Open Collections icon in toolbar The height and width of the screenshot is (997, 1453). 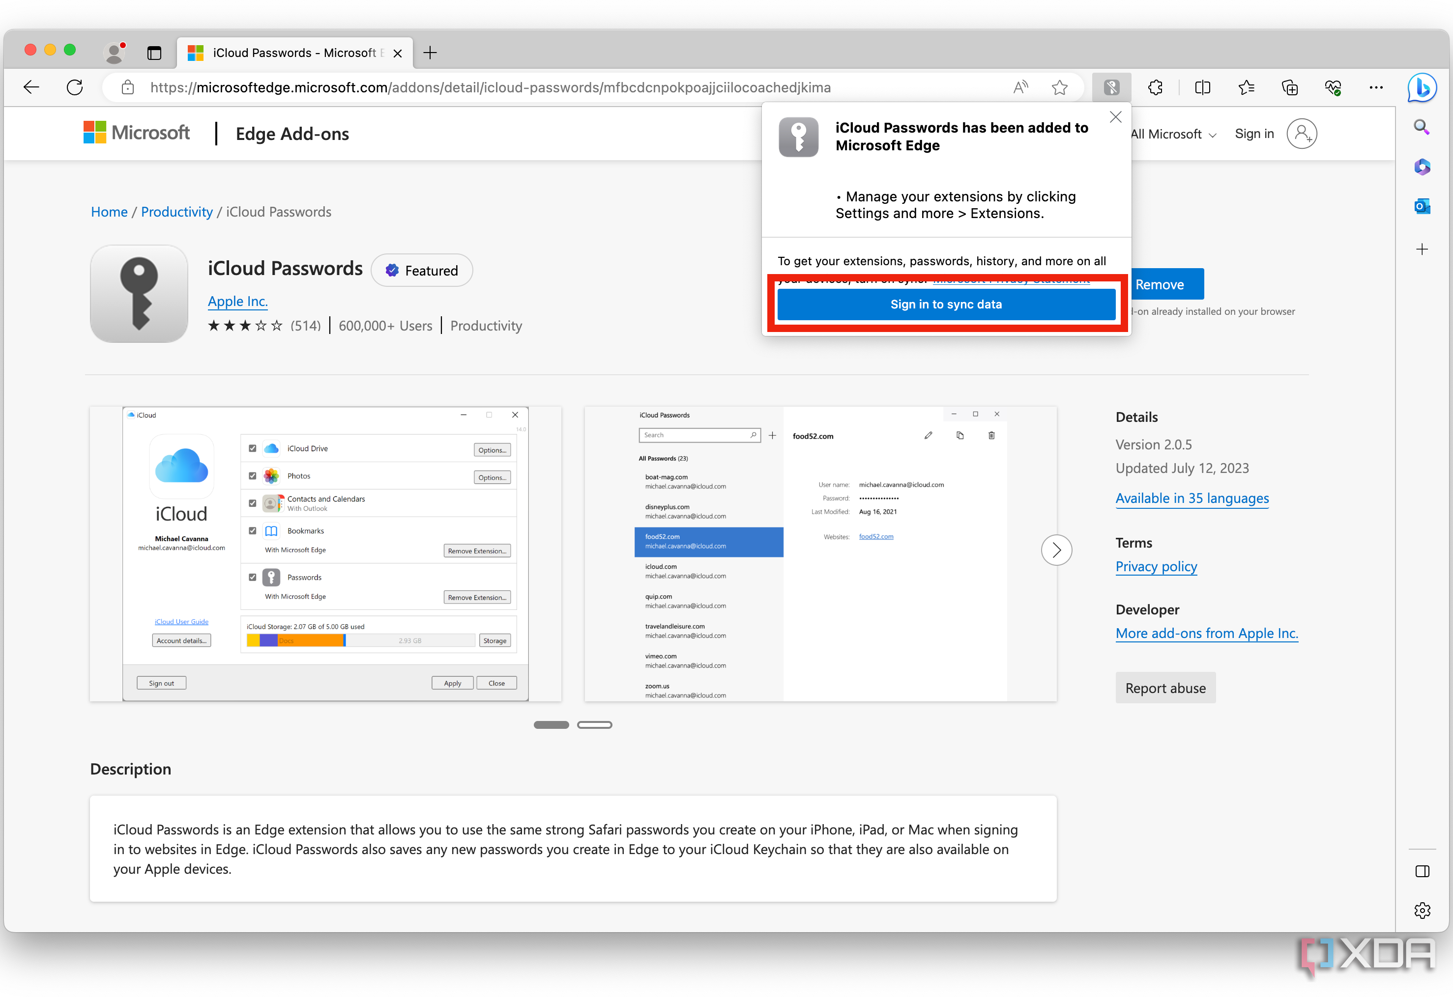click(x=1290, y=87)
